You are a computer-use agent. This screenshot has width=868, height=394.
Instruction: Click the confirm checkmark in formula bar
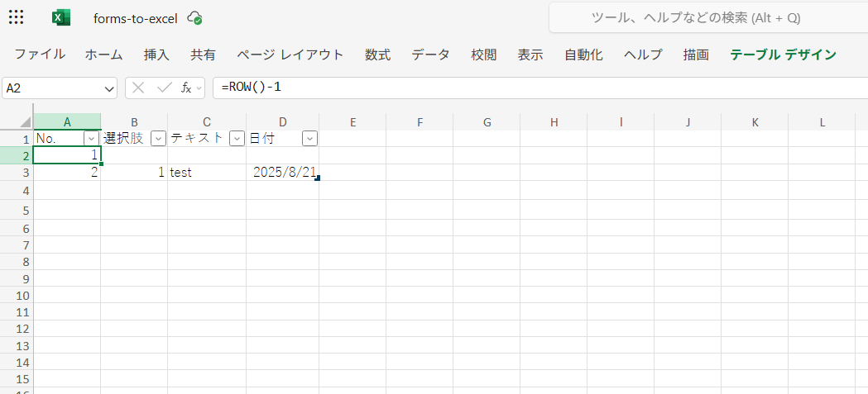point(165,88)
